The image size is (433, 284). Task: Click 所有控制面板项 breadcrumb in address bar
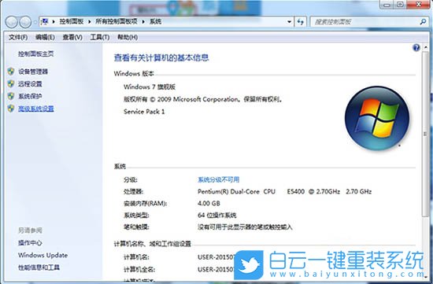pos(117,21)
